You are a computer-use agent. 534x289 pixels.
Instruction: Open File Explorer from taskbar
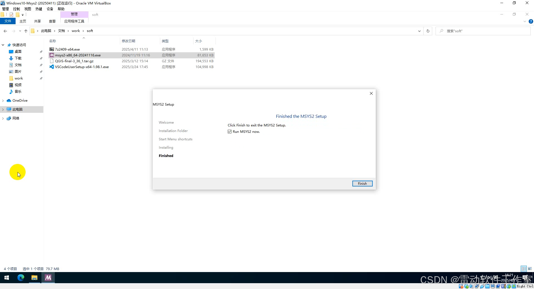point(34,278)
